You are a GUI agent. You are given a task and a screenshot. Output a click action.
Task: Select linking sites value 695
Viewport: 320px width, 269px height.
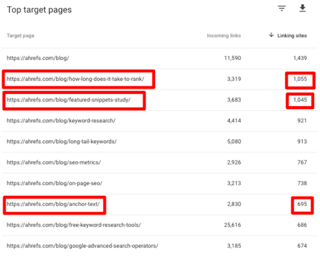pos(302,204)
